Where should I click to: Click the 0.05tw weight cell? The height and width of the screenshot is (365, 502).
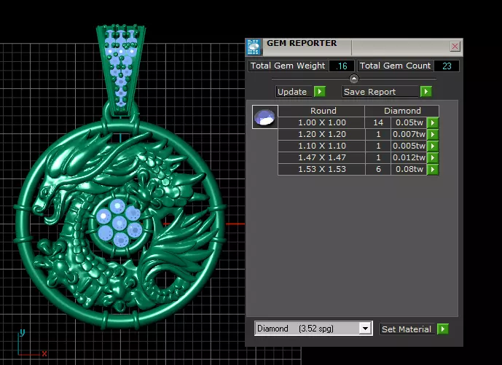[x=409, y=122]
